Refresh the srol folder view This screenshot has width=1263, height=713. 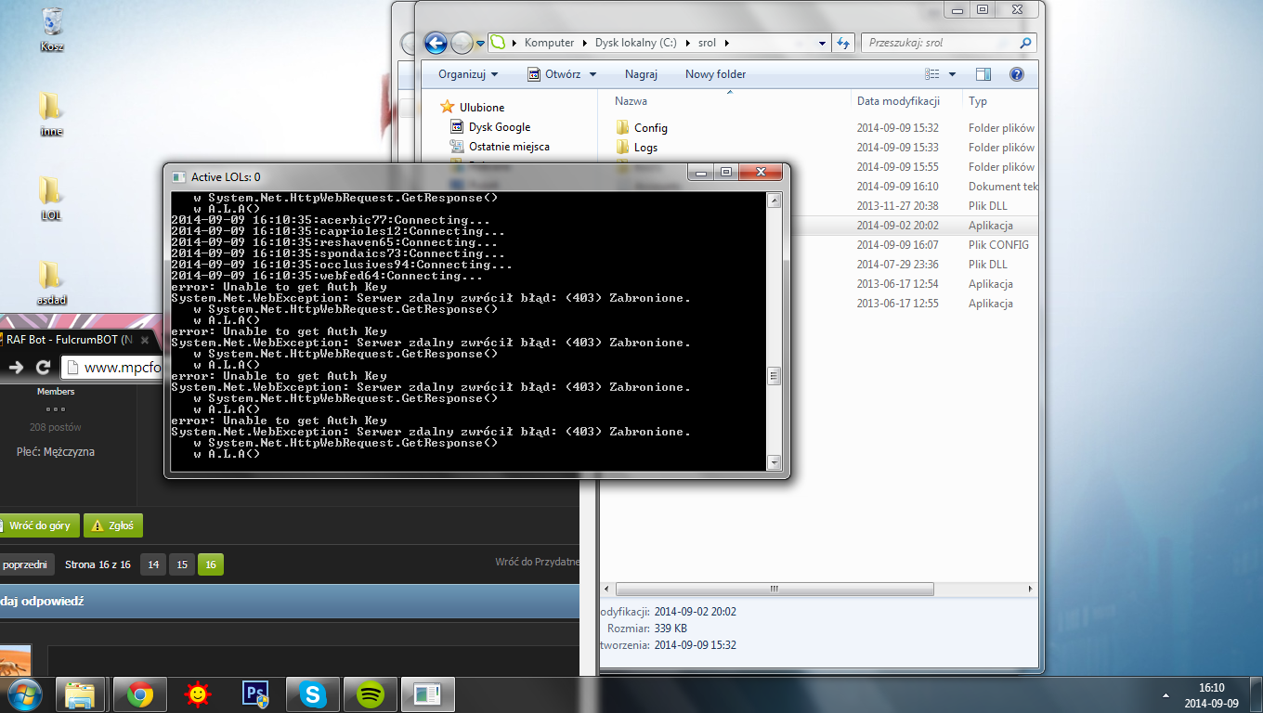[843, 43]
